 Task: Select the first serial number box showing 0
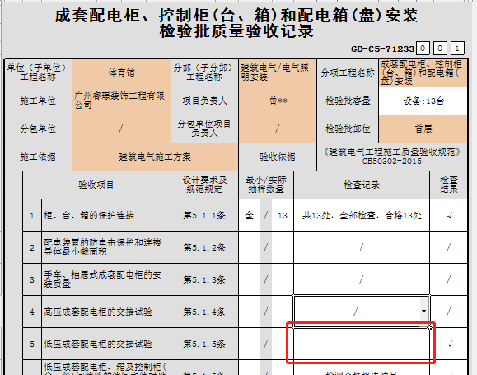coord(423,48)
